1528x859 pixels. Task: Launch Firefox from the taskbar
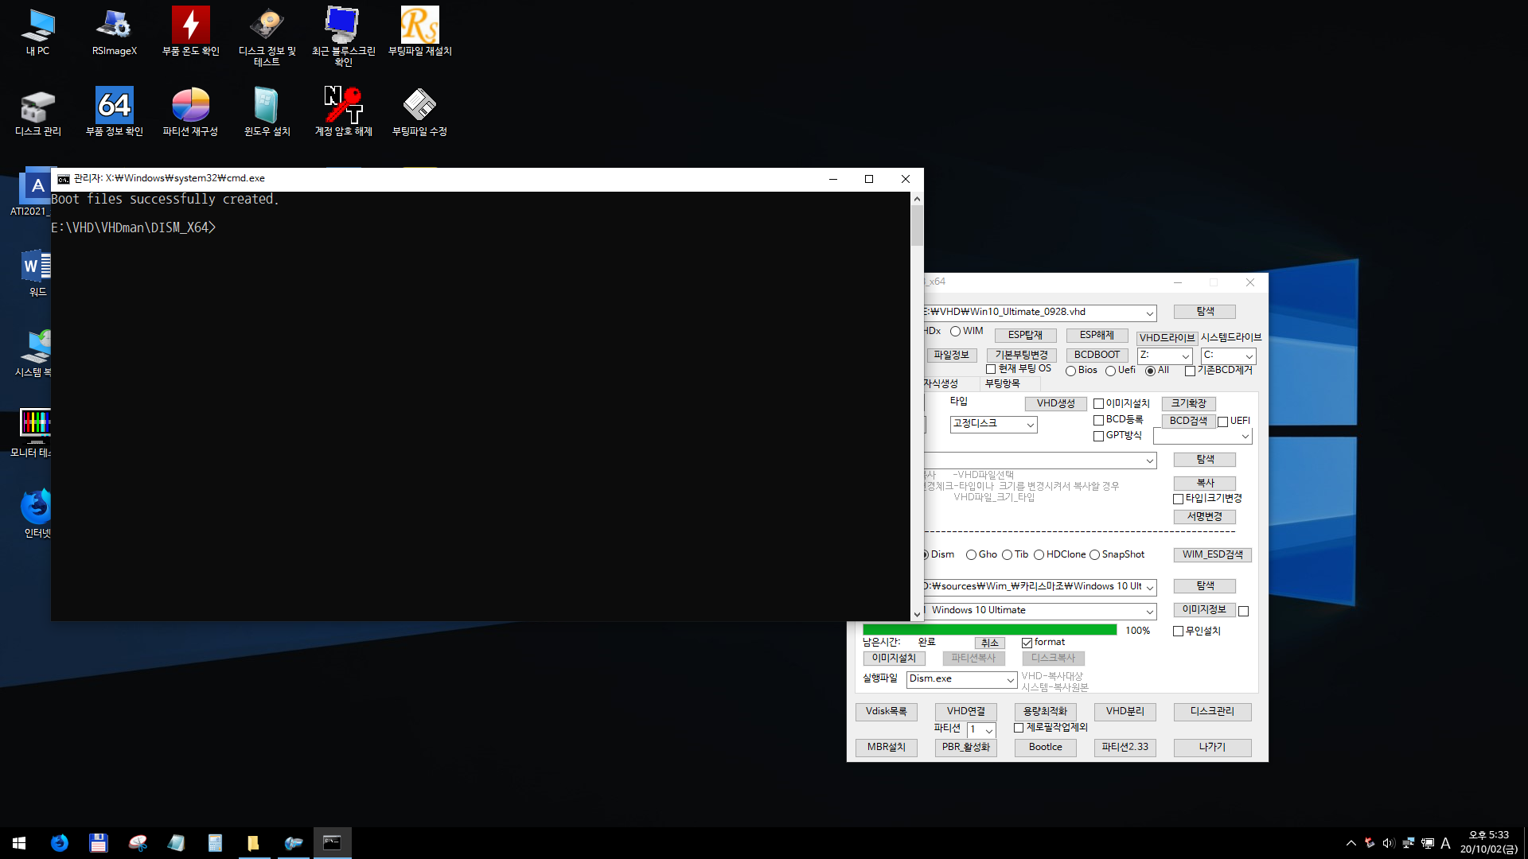tap(60, 843)
